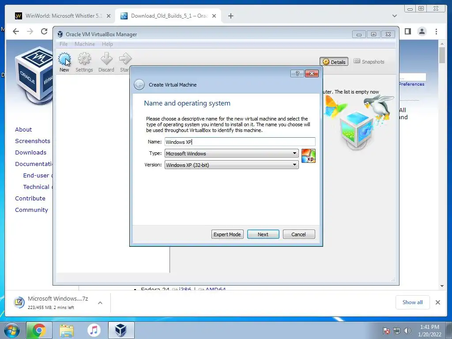This screenshot has height=339, width=452.
Task: Select the Details view button
Action: tap(334, 62)
